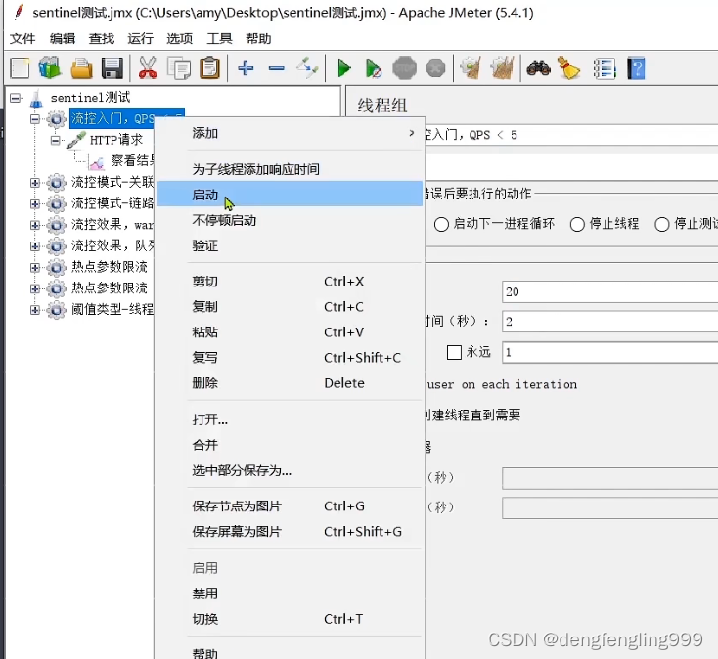Select 启动下一进程循环 radio button

441,224
